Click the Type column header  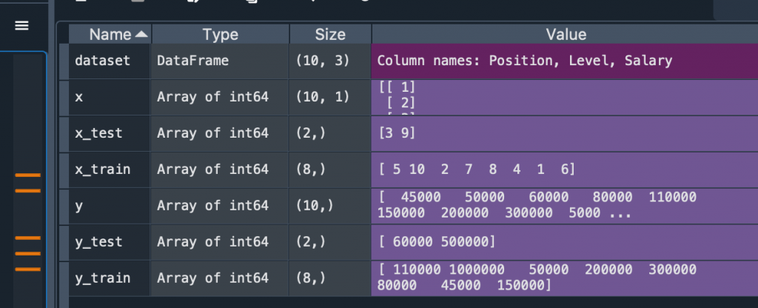[220, 34]
